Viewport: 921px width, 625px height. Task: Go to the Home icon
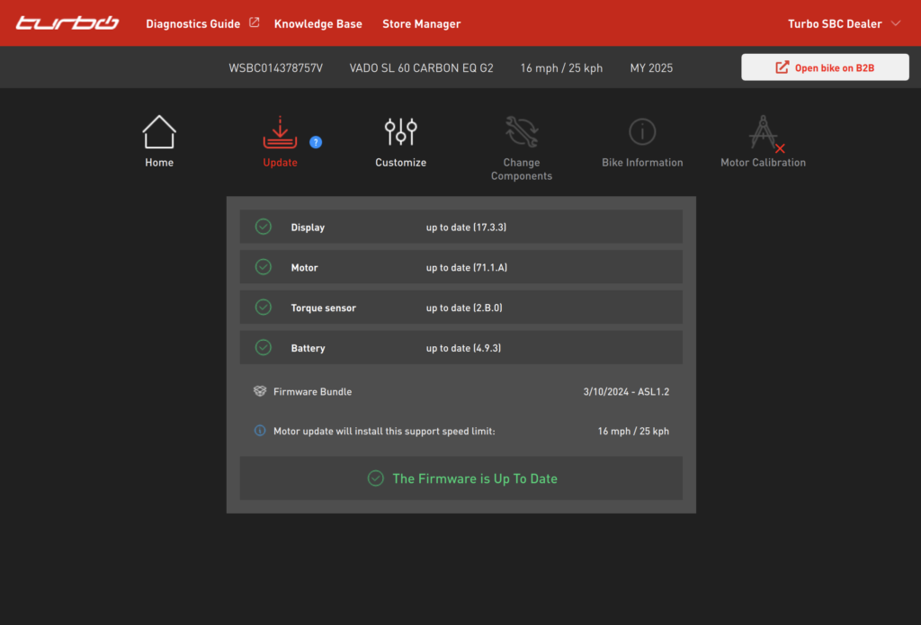[159, 132]
